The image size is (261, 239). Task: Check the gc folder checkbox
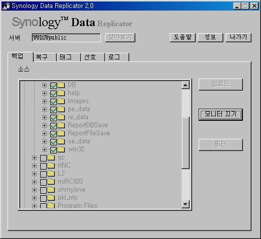(x=43, y=158)
